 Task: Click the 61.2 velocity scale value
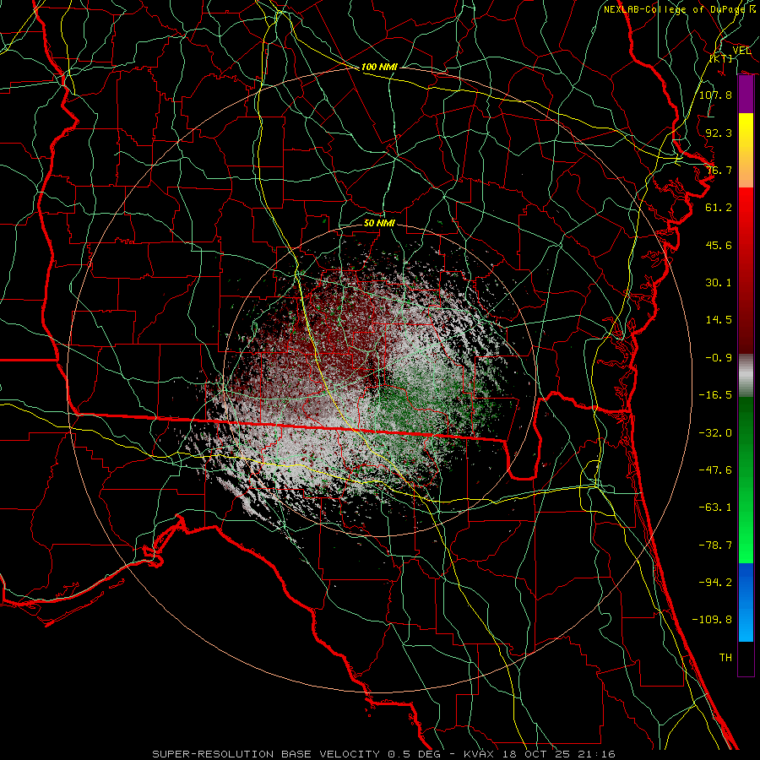tap(719, 208)
